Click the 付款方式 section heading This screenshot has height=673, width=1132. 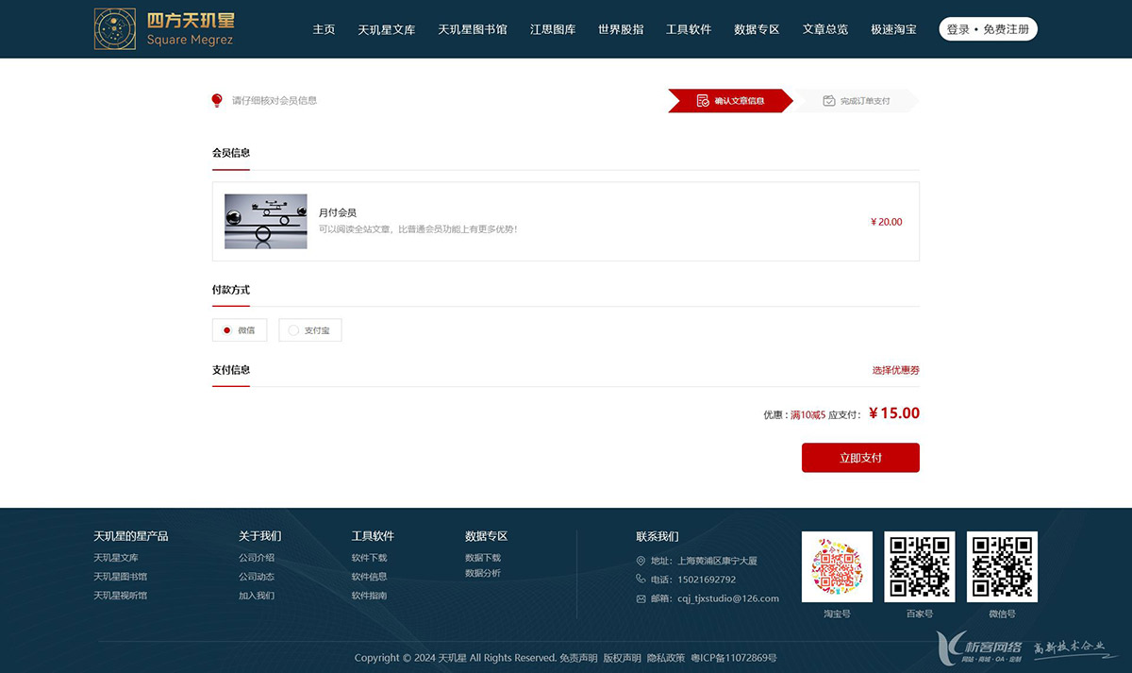click(x=231, y=290)
